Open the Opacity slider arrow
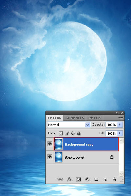131x196 pixels. coord(120,125)
